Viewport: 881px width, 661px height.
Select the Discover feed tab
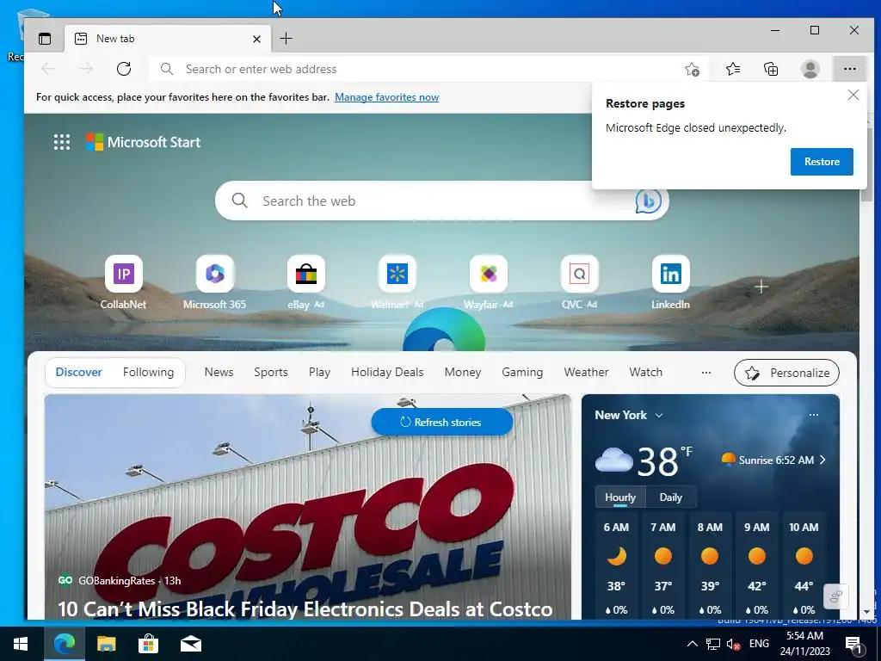78,372
